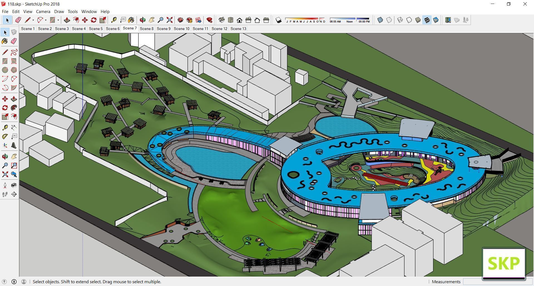The width and height of the screenshot is (534, 286).
Task: Expand the Arc tool dropdown arrow
Action: coord(46,20)
